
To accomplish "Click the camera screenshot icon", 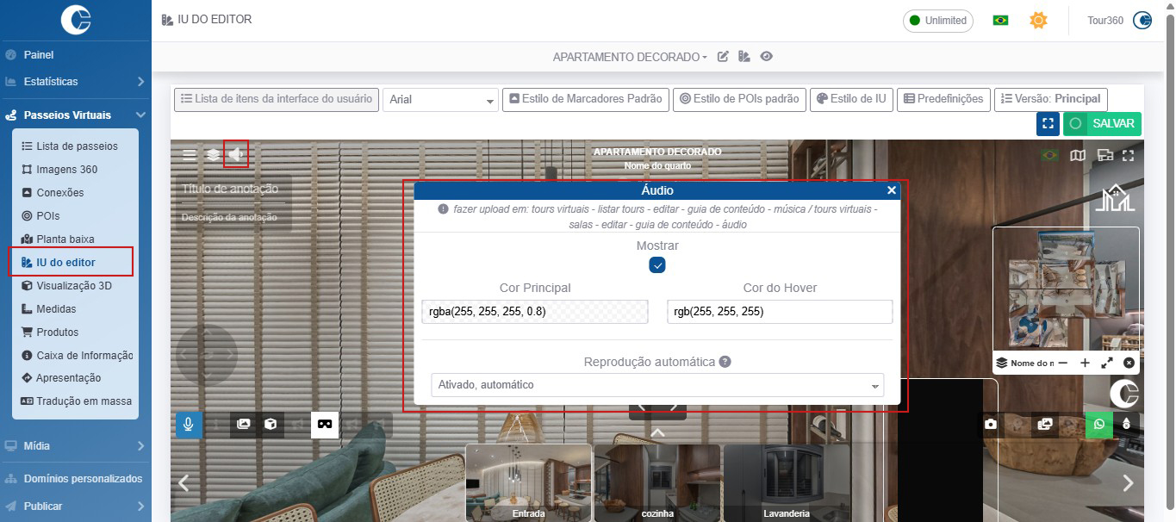I will point(992,424).
